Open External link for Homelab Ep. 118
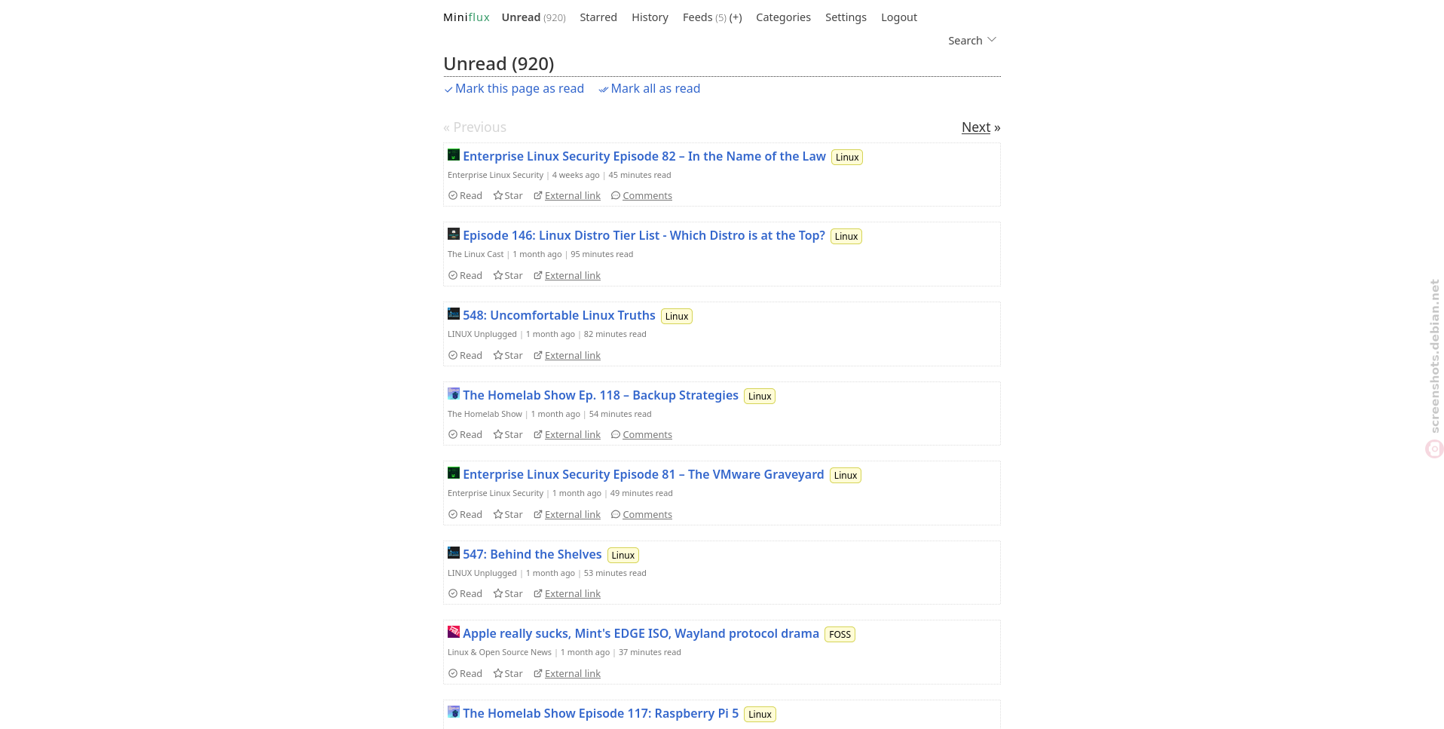 click(568, 435)
